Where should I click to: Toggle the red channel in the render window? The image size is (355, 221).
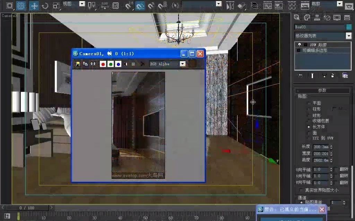pyautogui.click(x=103, y=64)
